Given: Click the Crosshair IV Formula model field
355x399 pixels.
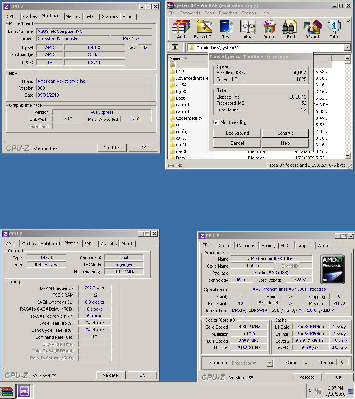Looking at the screenshot, I should [x=74, y=38].
